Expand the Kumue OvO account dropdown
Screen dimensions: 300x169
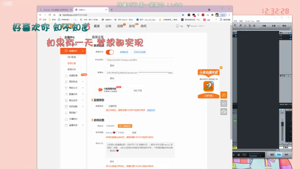[195, 26]
